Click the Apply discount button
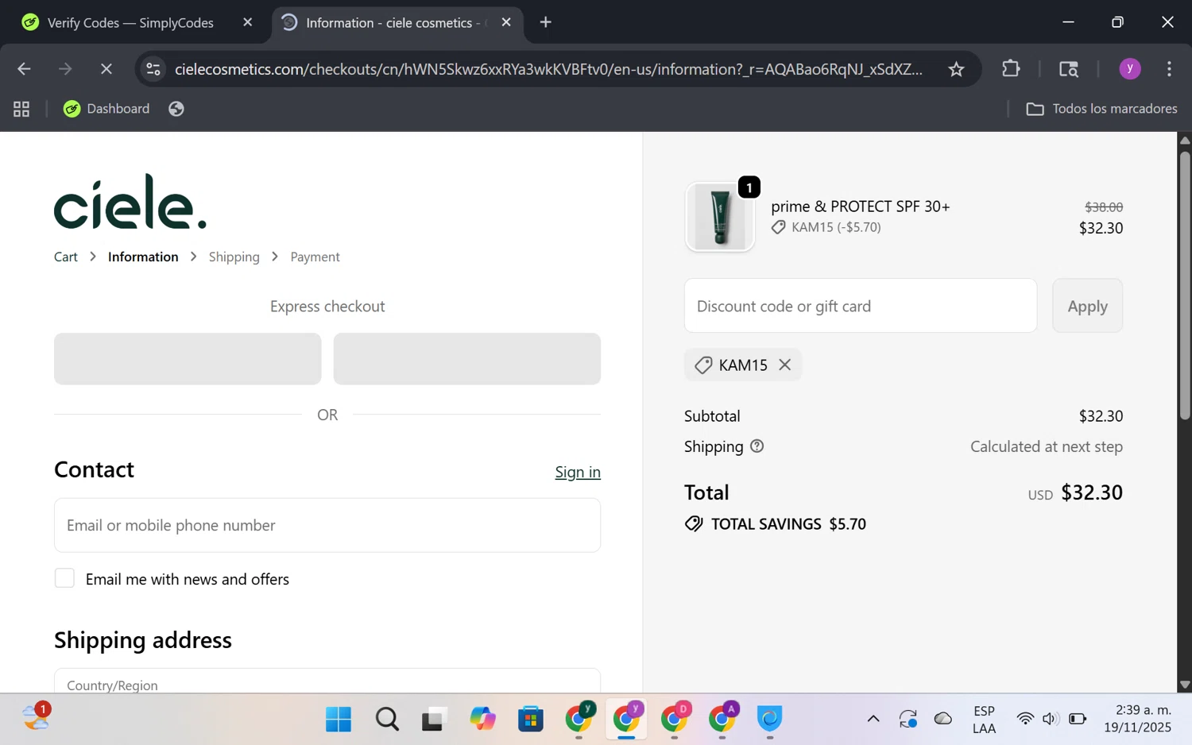 pos(1087,306)
